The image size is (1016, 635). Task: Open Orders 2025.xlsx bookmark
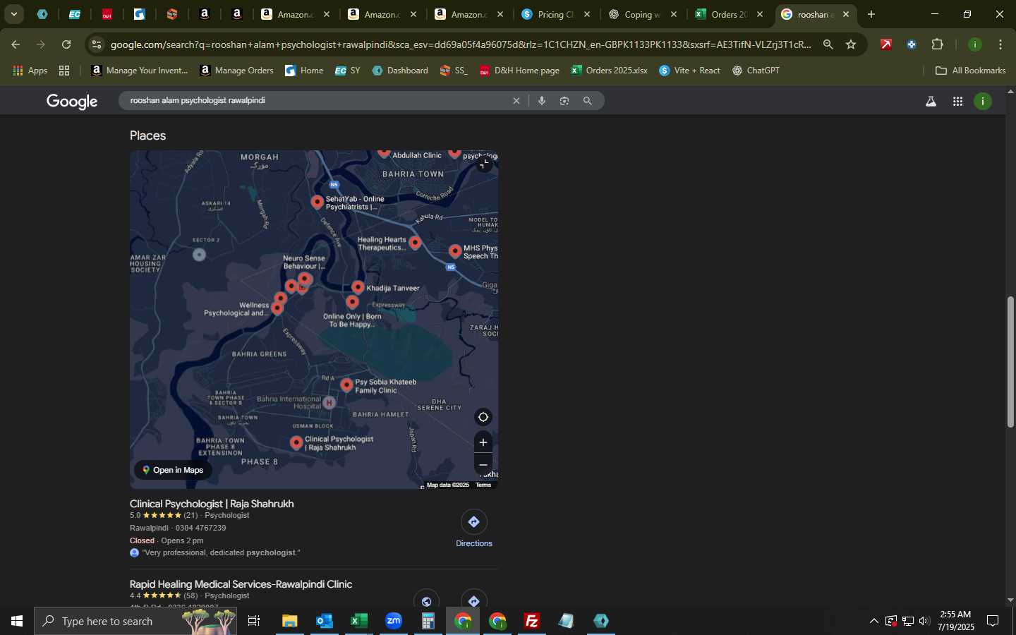coord(610,71)
